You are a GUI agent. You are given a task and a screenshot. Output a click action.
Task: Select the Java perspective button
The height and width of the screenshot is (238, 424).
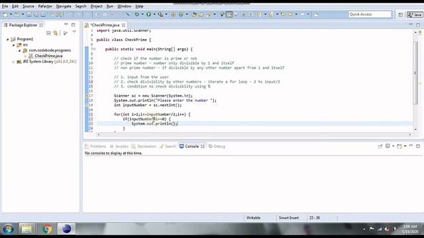pyautogui.click(x=415, y=15)
